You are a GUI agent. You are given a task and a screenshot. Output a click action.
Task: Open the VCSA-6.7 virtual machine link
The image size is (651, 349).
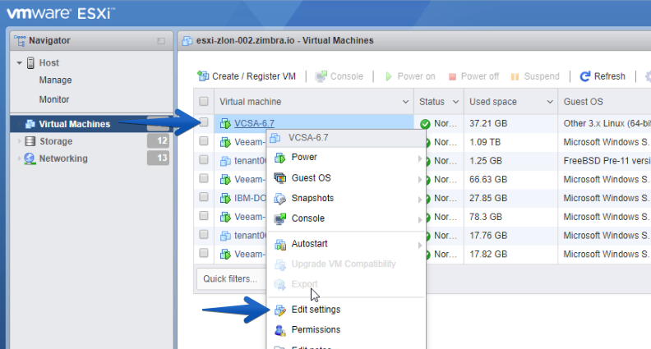point(254,124)
